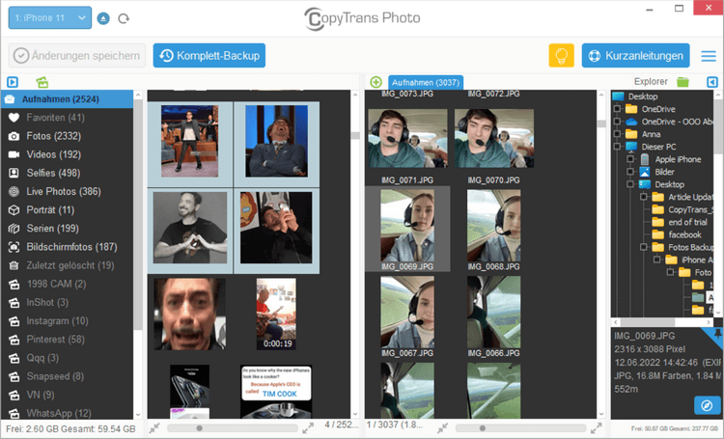Click shrink thumbnails icon in left panel

coord(154,428)
